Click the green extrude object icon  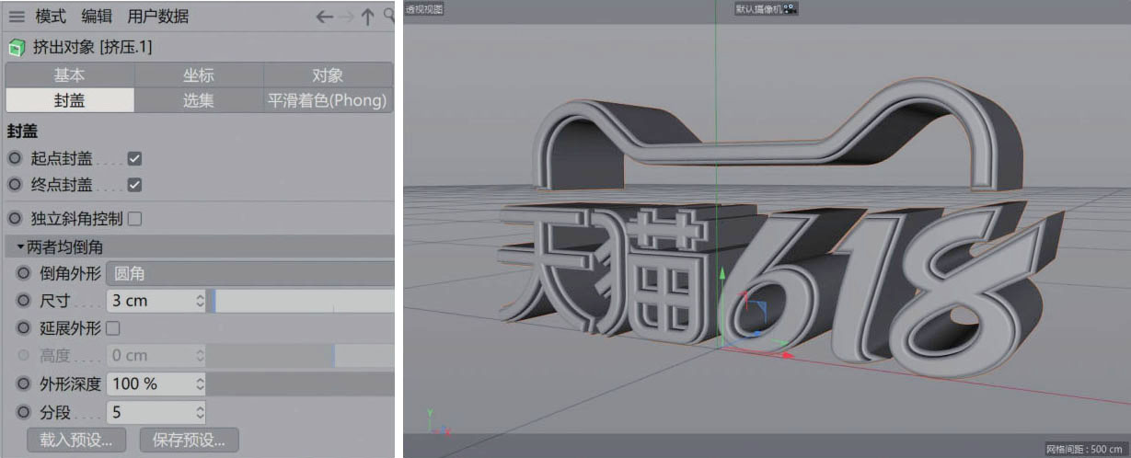(17, 47)
